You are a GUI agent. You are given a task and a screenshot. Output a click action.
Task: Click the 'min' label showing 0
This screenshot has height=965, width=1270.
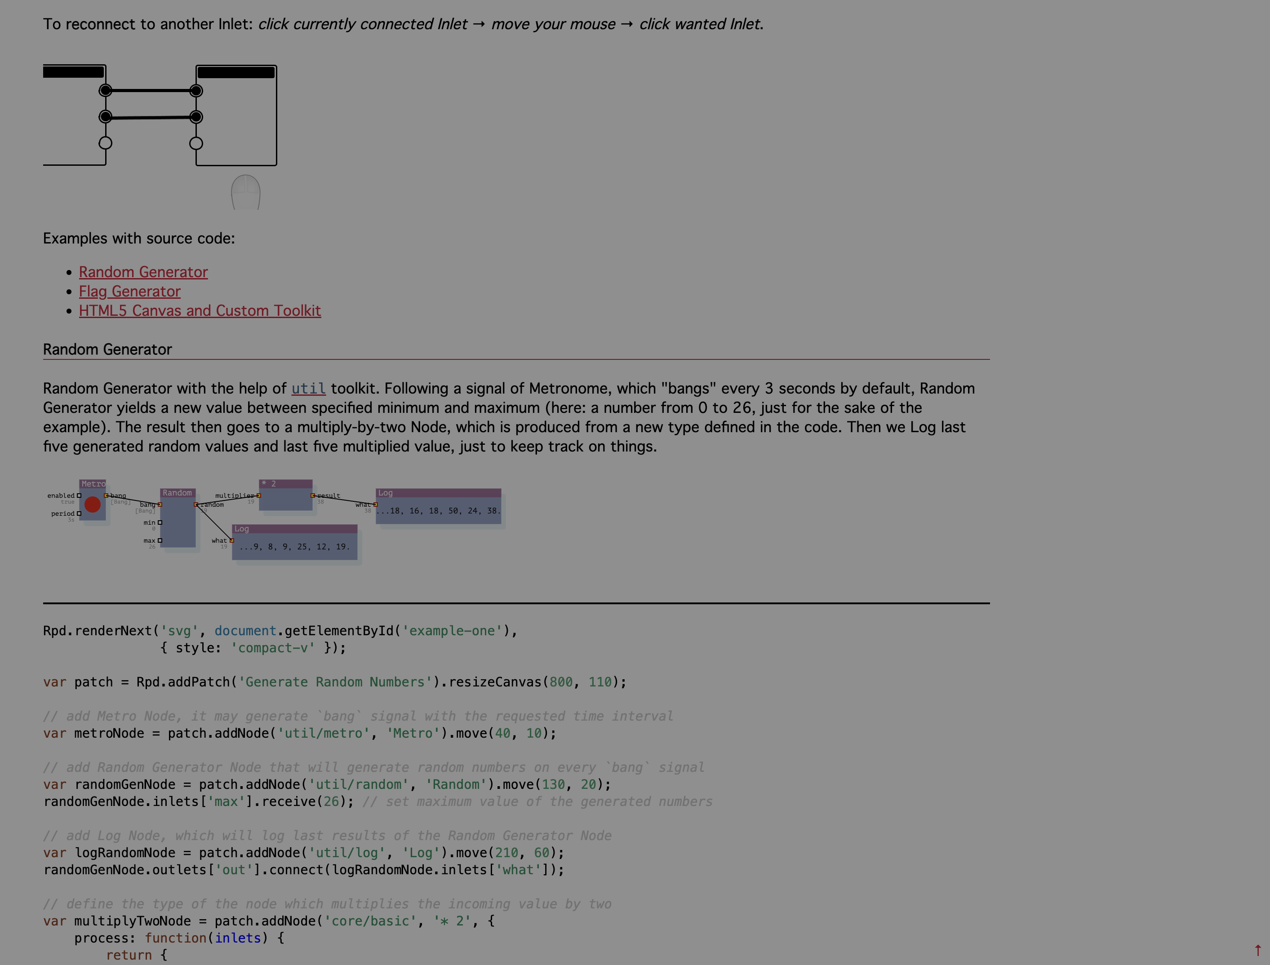[x=149, y=523]
